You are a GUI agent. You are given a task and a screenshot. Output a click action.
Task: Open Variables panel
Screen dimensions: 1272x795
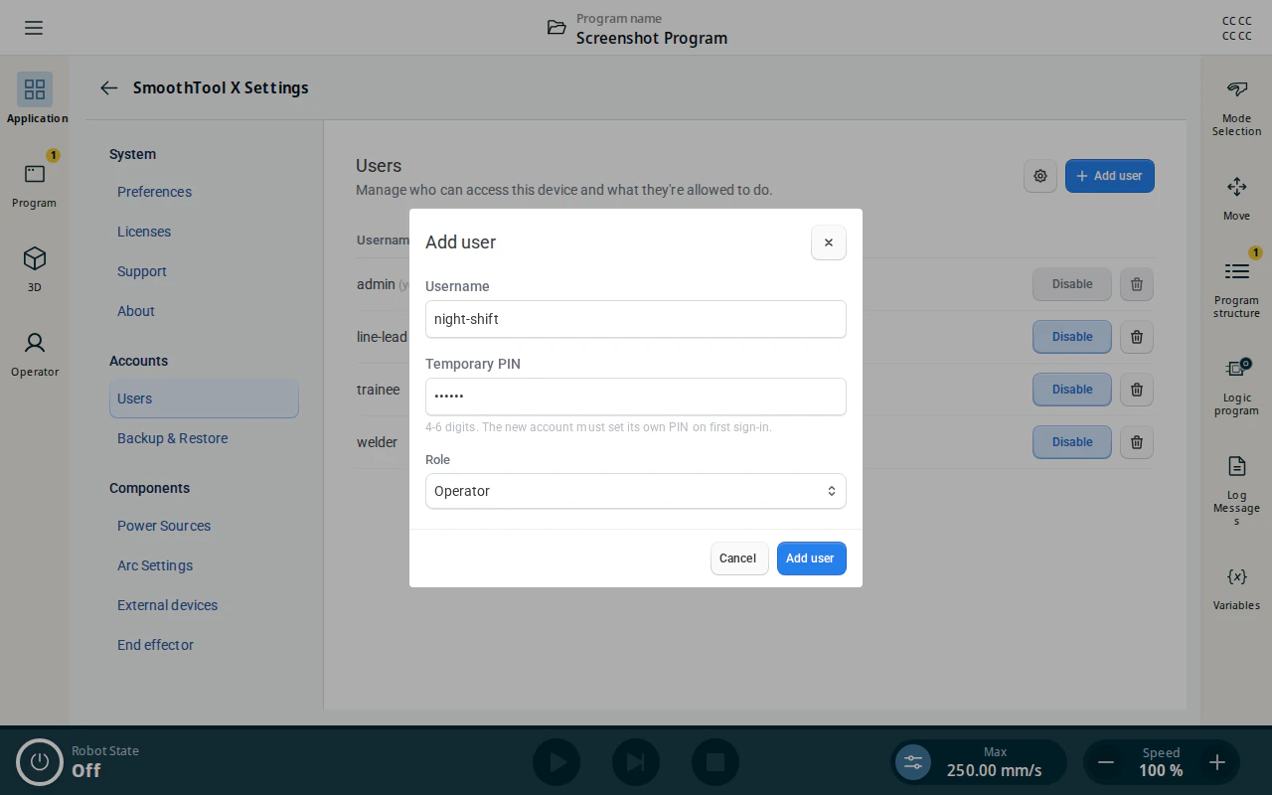(1237, 586)
